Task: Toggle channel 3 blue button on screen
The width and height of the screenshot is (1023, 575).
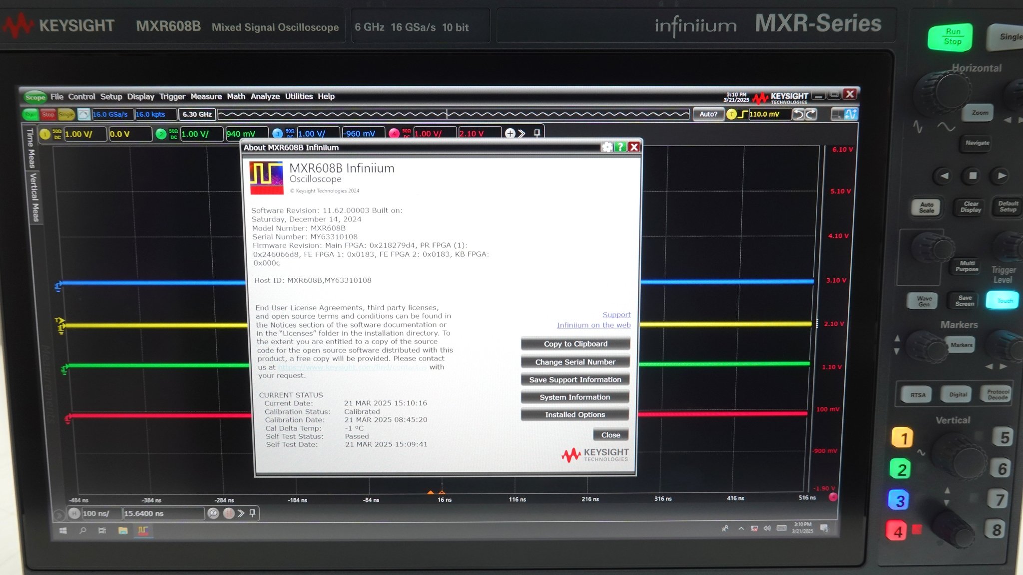Action: (x=277, y=134)
